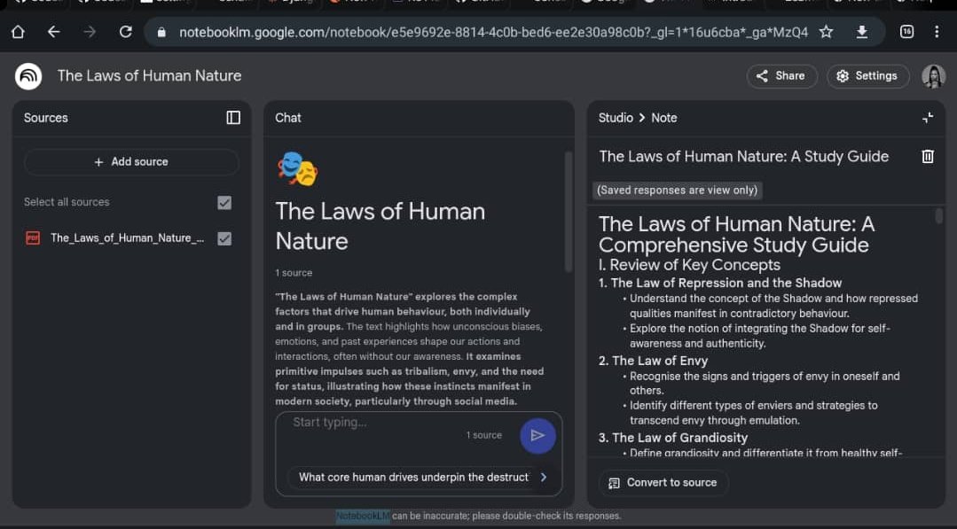957x529 pixels.
Task: Expand the Studio Note panel
Action: pyautogui.click(x=928, y=116)
